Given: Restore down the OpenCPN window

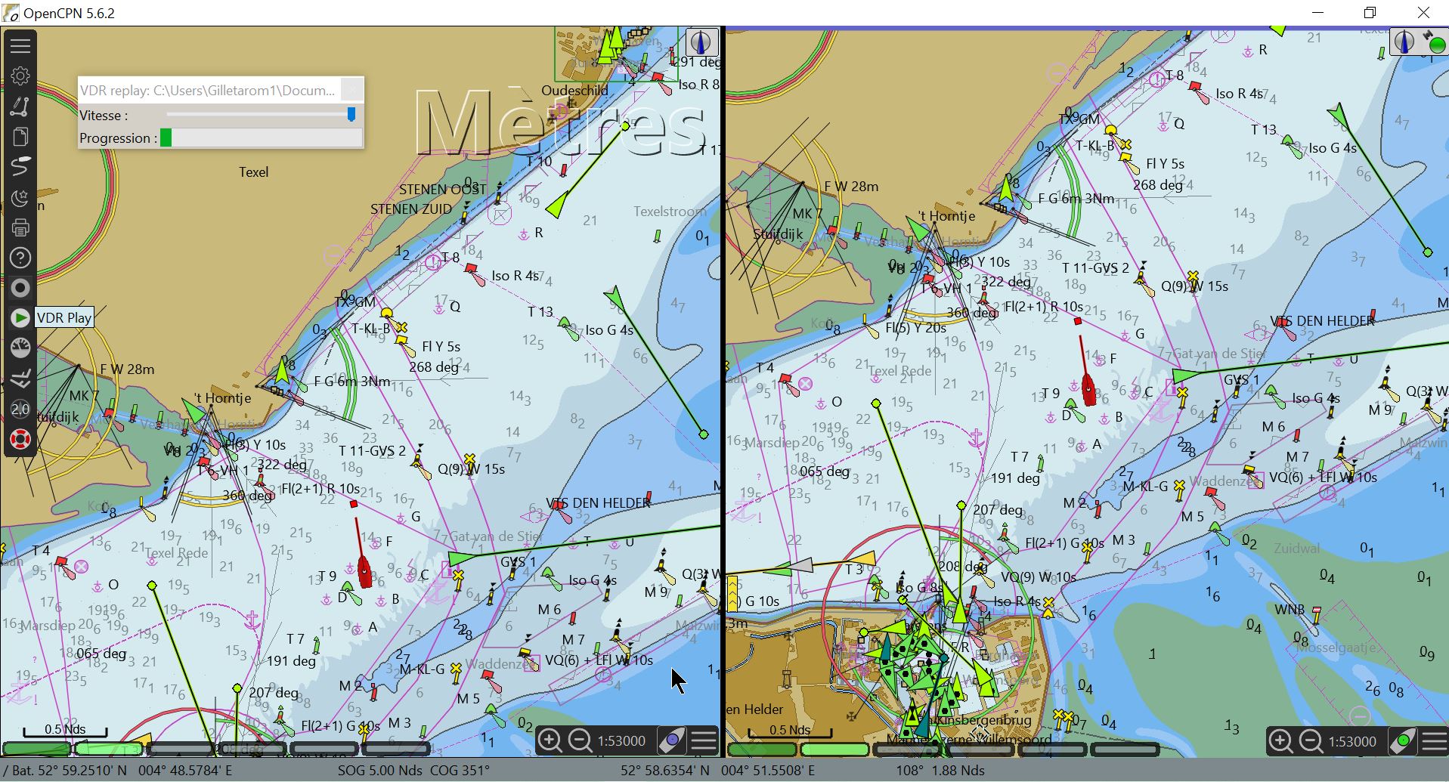Looking at the screenshot, I should (x=1370, y=13).
